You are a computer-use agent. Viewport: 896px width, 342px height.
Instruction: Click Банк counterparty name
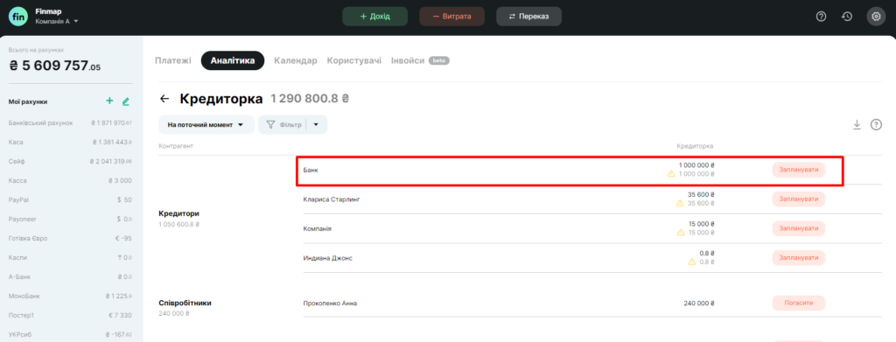(x=310, y=171)
